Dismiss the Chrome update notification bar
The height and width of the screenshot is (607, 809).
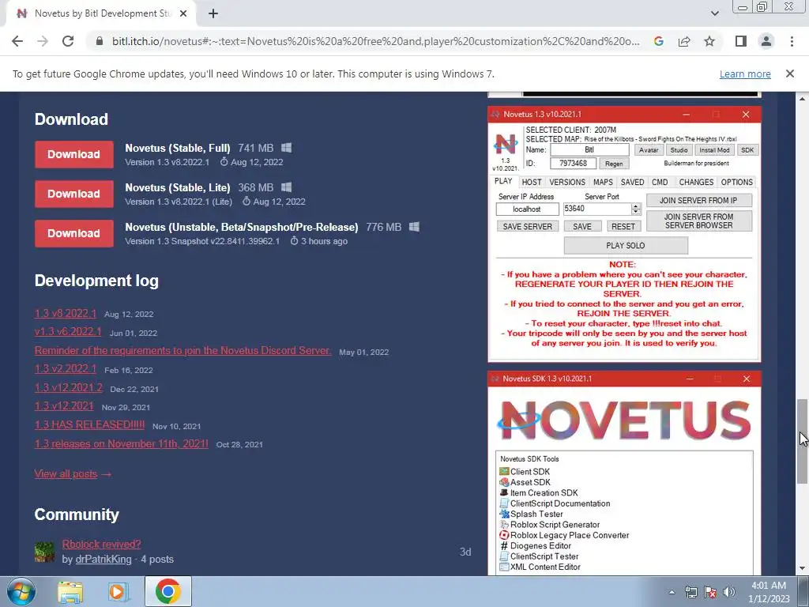pyautogui.click(x=789, y=74)
